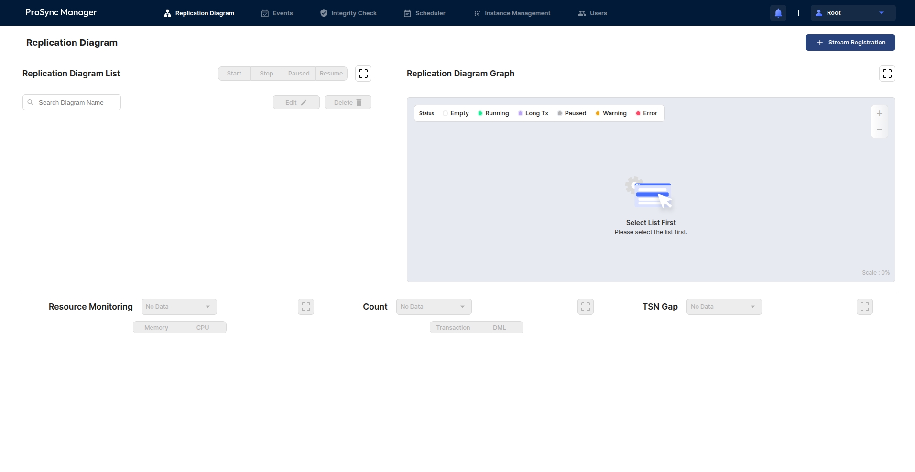Toggle Count view to Transaction

tap(453, 328)
